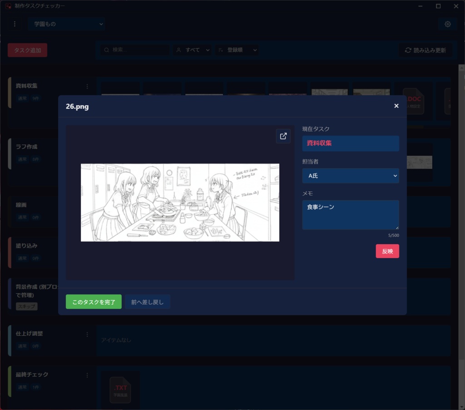
Task: Open 26.png in external viewer
Action: pyautogui.click(x=283, y=136)
